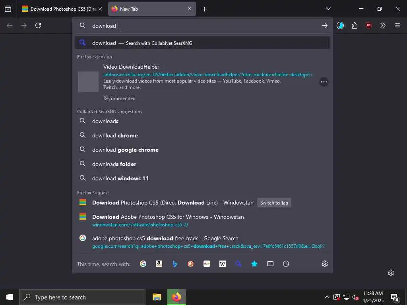This screenshot has height=305, width=407.
Task: Search this time with Google
Action: 143,264
